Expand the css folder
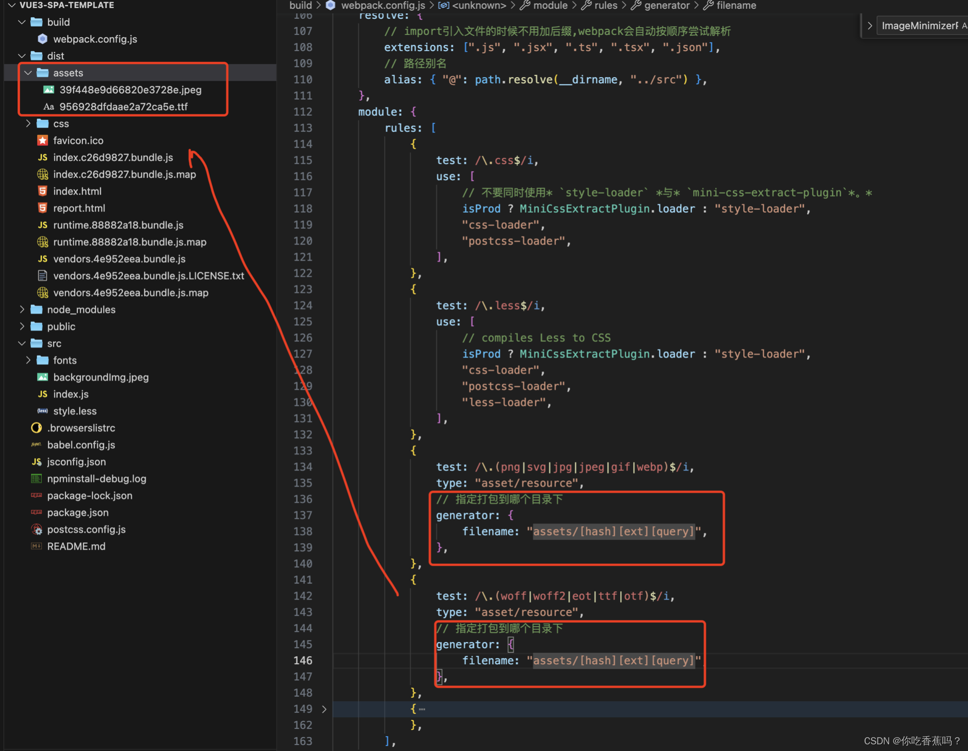 (x=28, y=123)
